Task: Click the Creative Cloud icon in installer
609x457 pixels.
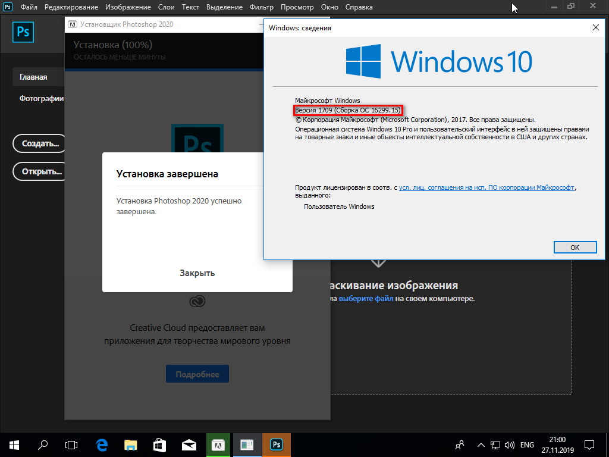Action: pyautogui.click(x=197, y=301)
